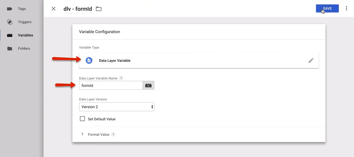Click the 'dlv - formId' title to rename

[x=78, y=9]
